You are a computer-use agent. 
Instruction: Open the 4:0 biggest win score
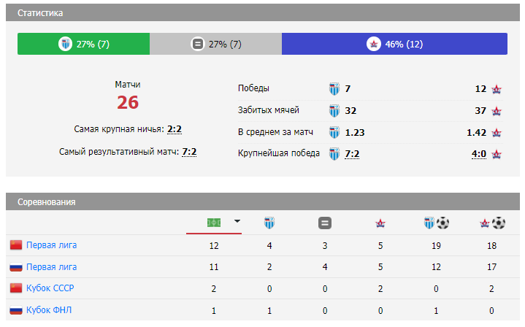479,154
